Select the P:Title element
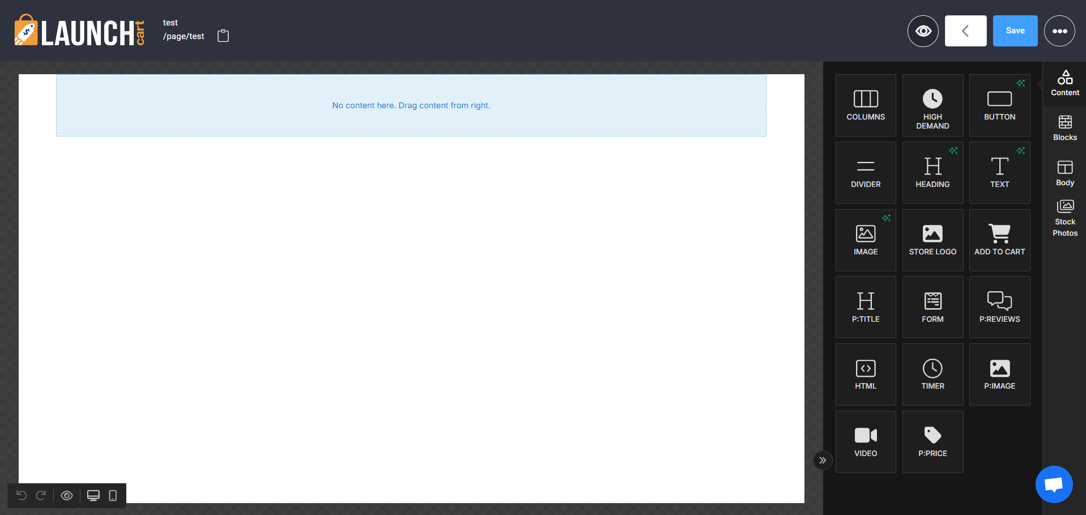1086x515 pixels. 866,307
